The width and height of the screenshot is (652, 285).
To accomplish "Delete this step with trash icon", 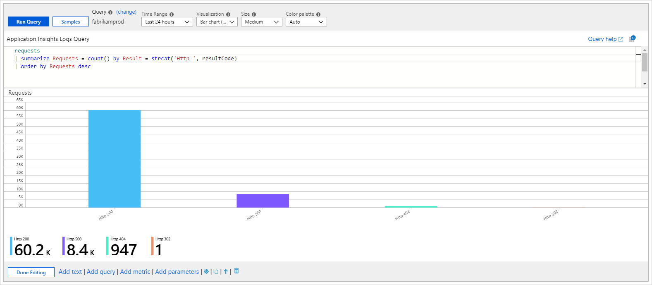I will 236,271.
